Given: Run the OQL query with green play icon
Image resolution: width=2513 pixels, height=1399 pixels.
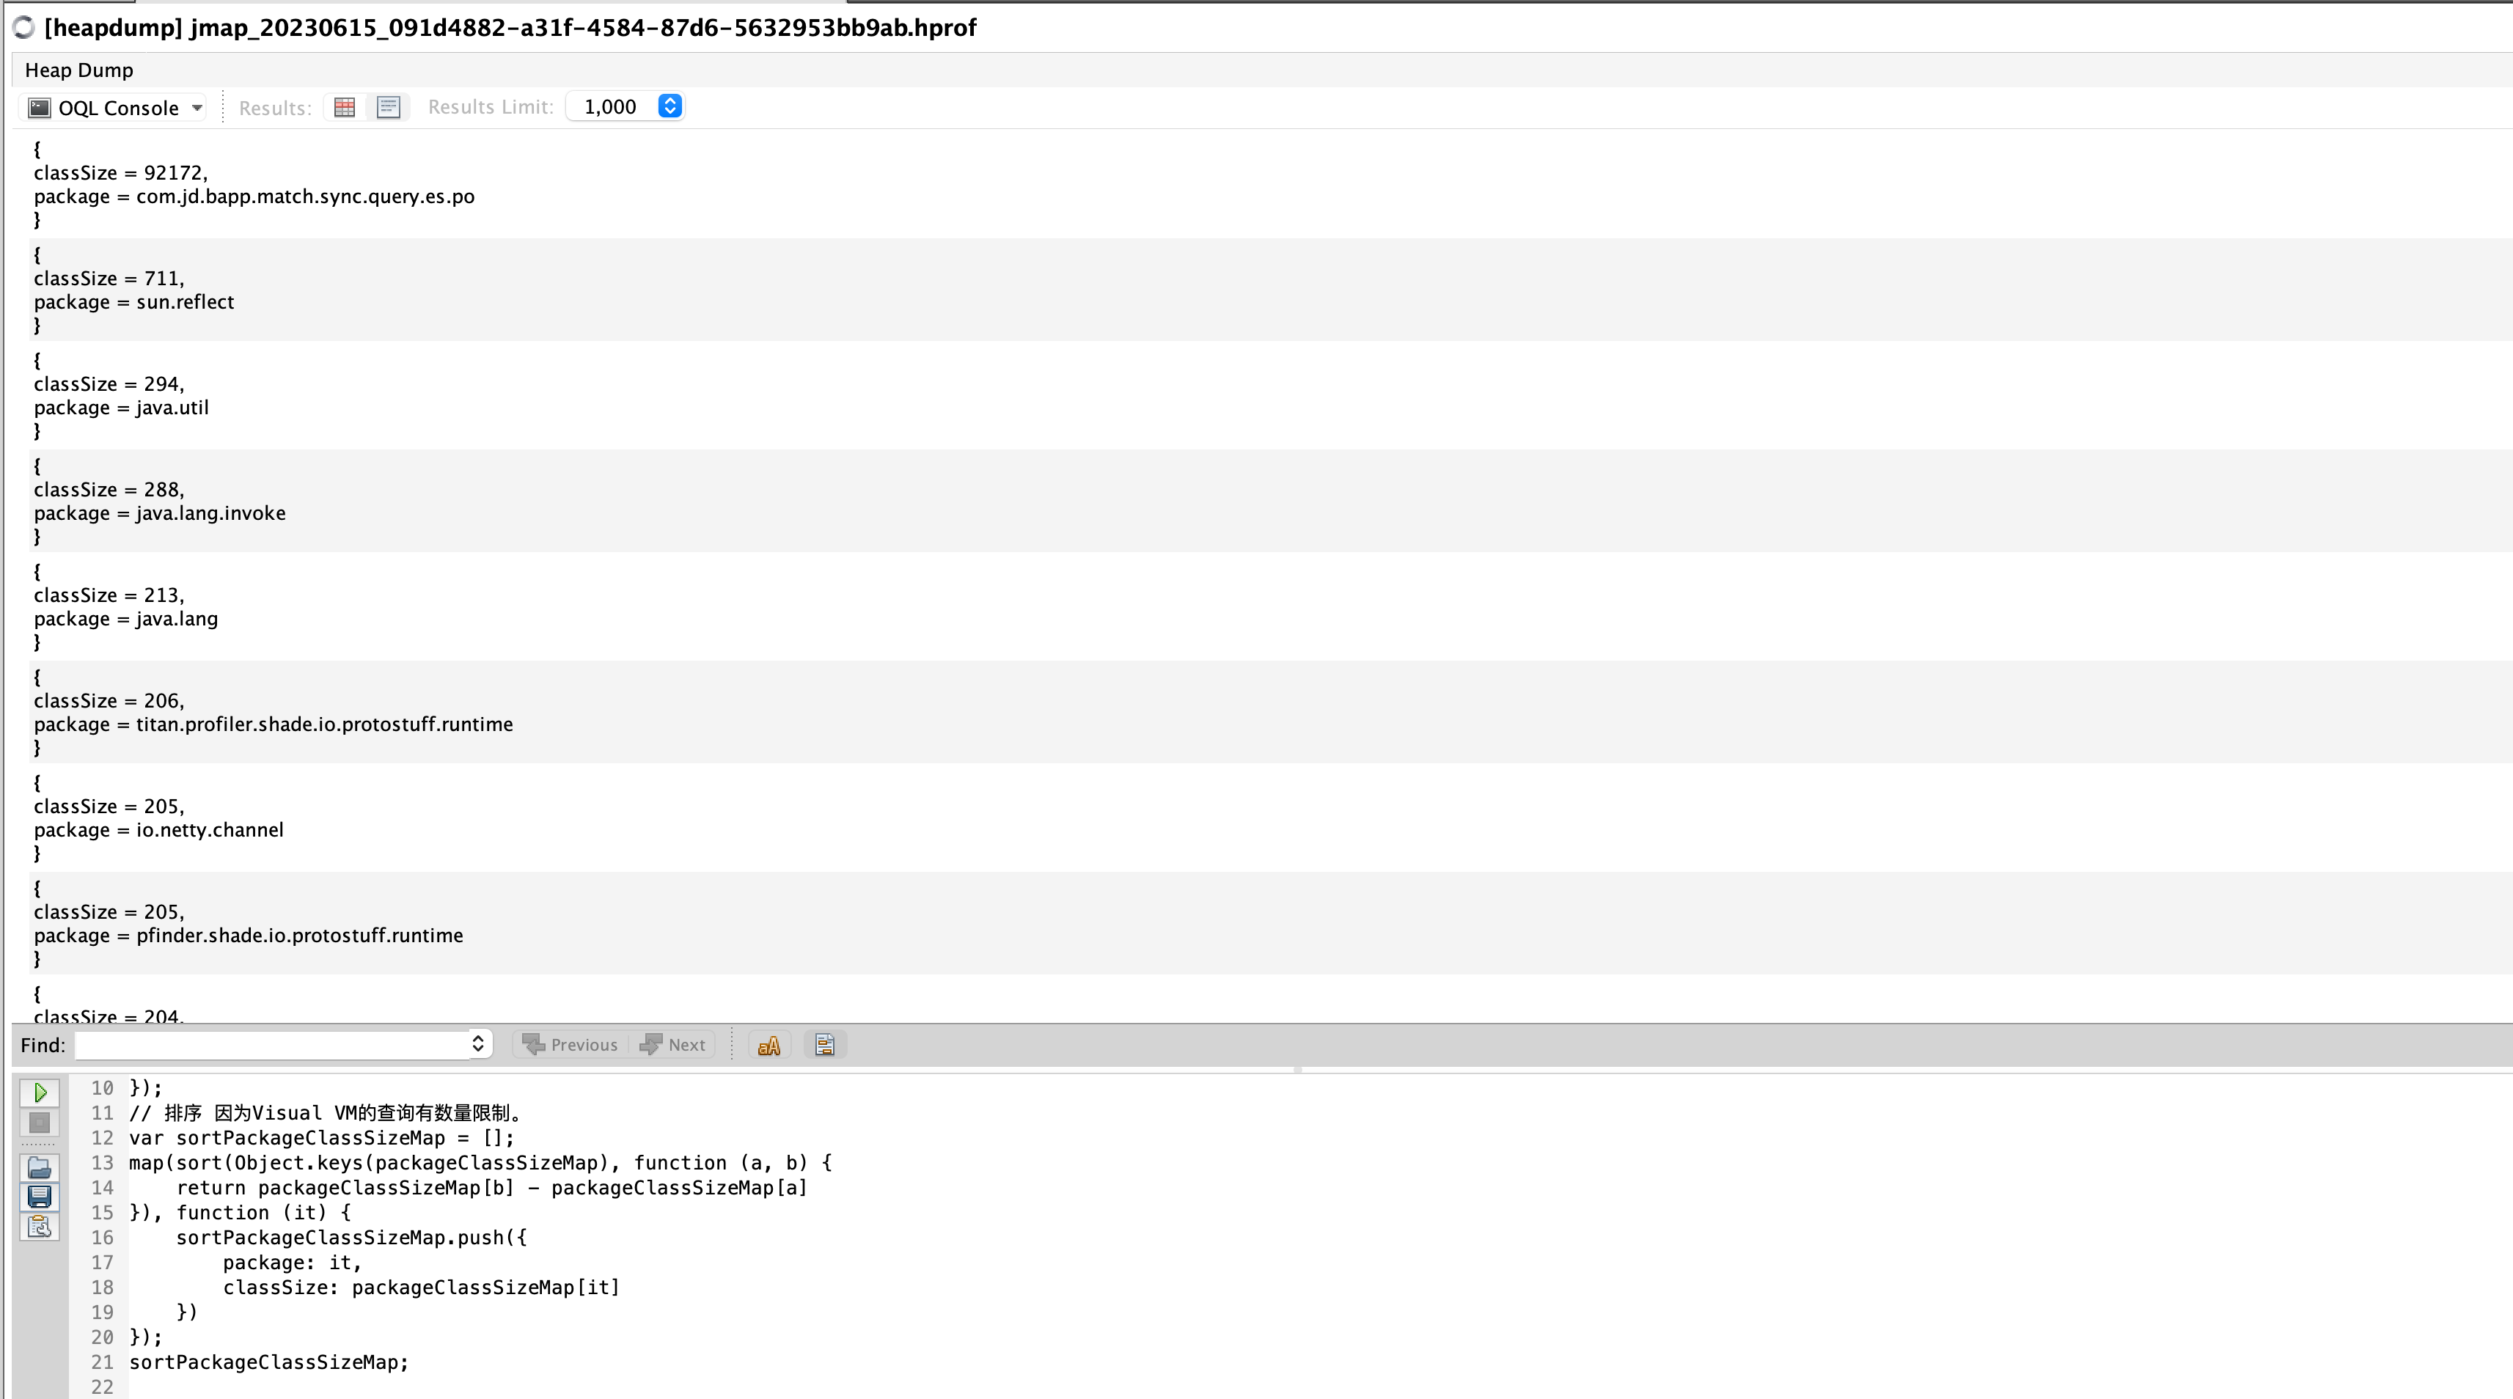Looking at the screenshot, I should (x=40, y=1092).
